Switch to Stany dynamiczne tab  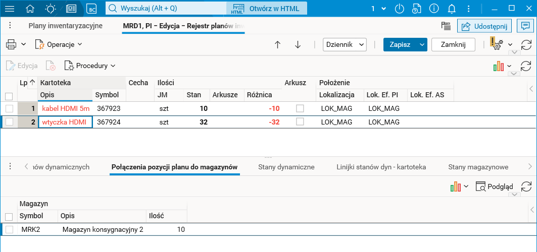(286, 167)
